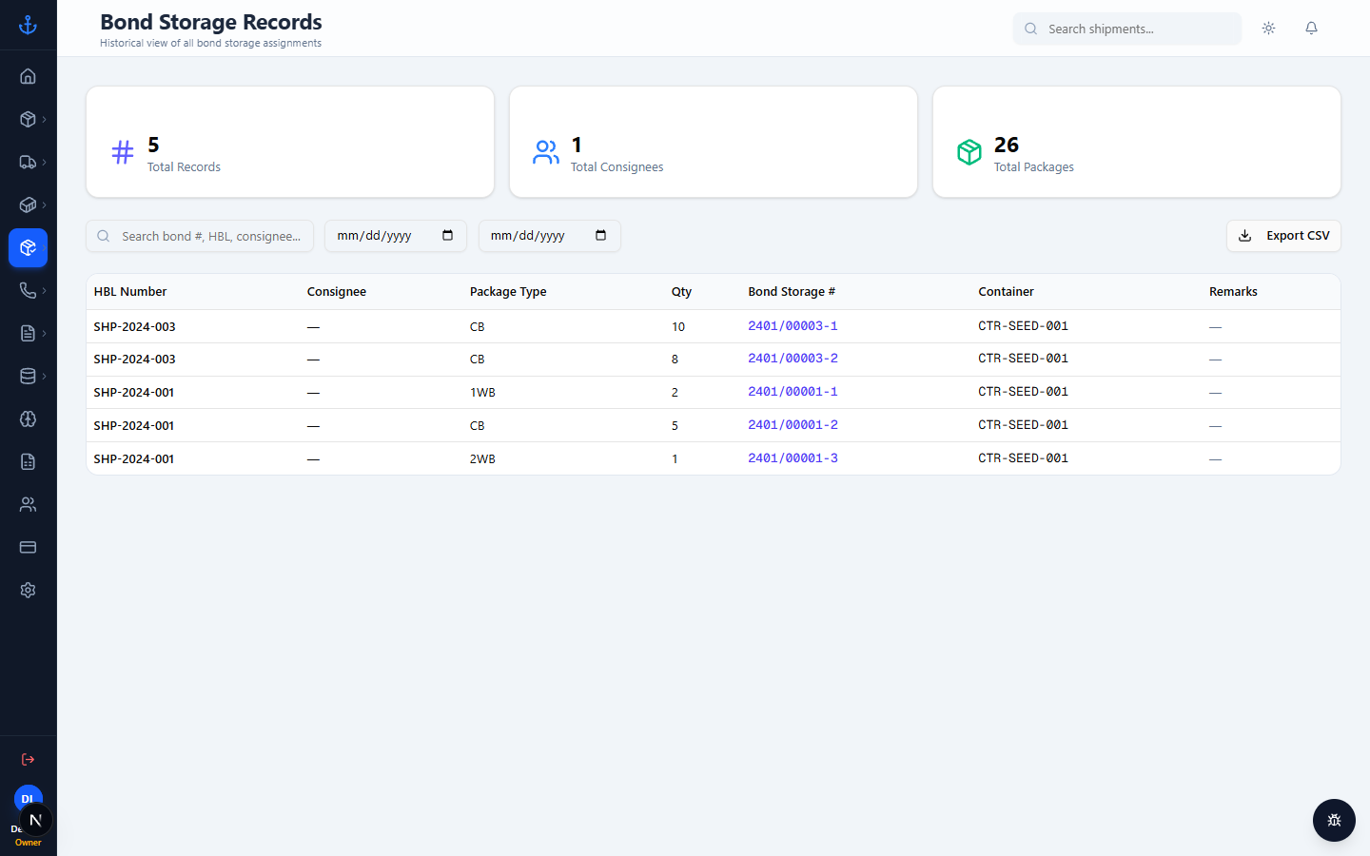This screenshot has height=856, width=1370.
Task: Click the truck delivery icon in sidebar
Action: coord(28,162)
